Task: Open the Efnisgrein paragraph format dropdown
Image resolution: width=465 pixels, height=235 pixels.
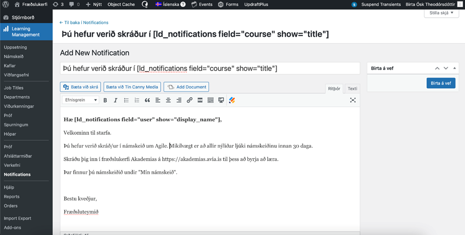Action: [80, 100]
